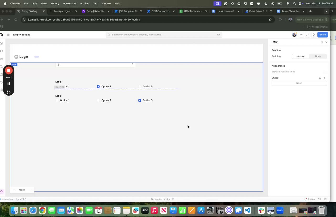The height and width of the screenshot is (217, 336).
Task: Open the add component plus icon in left sidebar
Action: pyautogui.click(x=2, y=43)
